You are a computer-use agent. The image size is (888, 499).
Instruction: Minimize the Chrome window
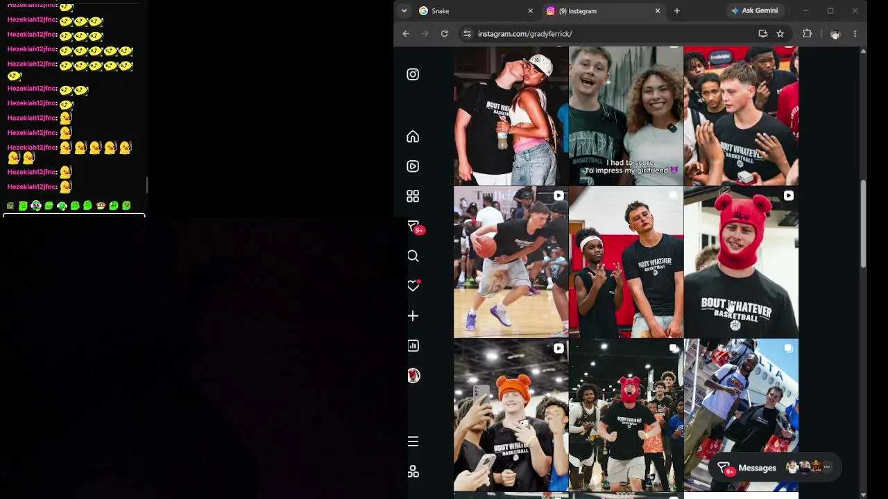tap(805, 10)
